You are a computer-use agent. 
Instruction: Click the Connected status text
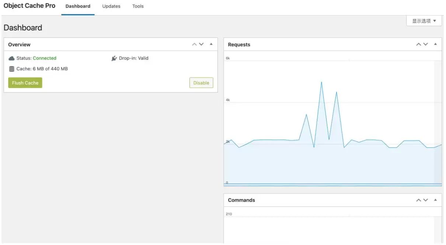click(45, 58)
